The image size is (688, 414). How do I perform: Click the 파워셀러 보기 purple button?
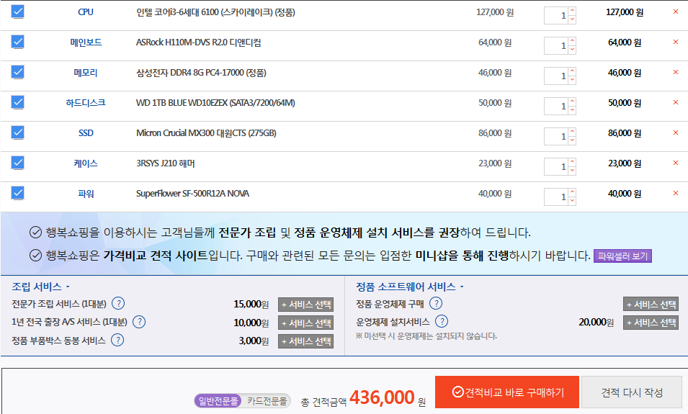point(622,256)
